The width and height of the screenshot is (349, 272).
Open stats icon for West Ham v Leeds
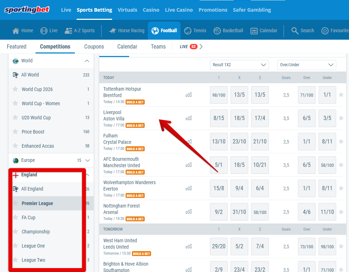[189, 246]
